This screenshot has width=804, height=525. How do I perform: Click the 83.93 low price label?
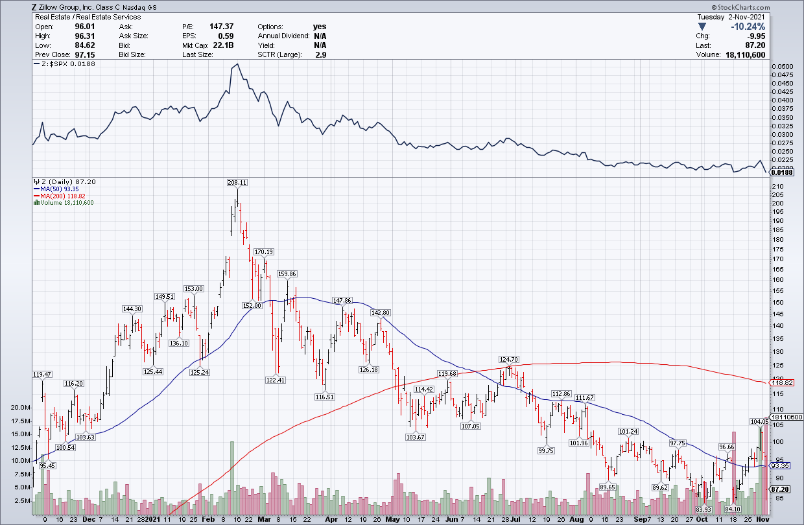pyautogui.click(x=703, y=510)
